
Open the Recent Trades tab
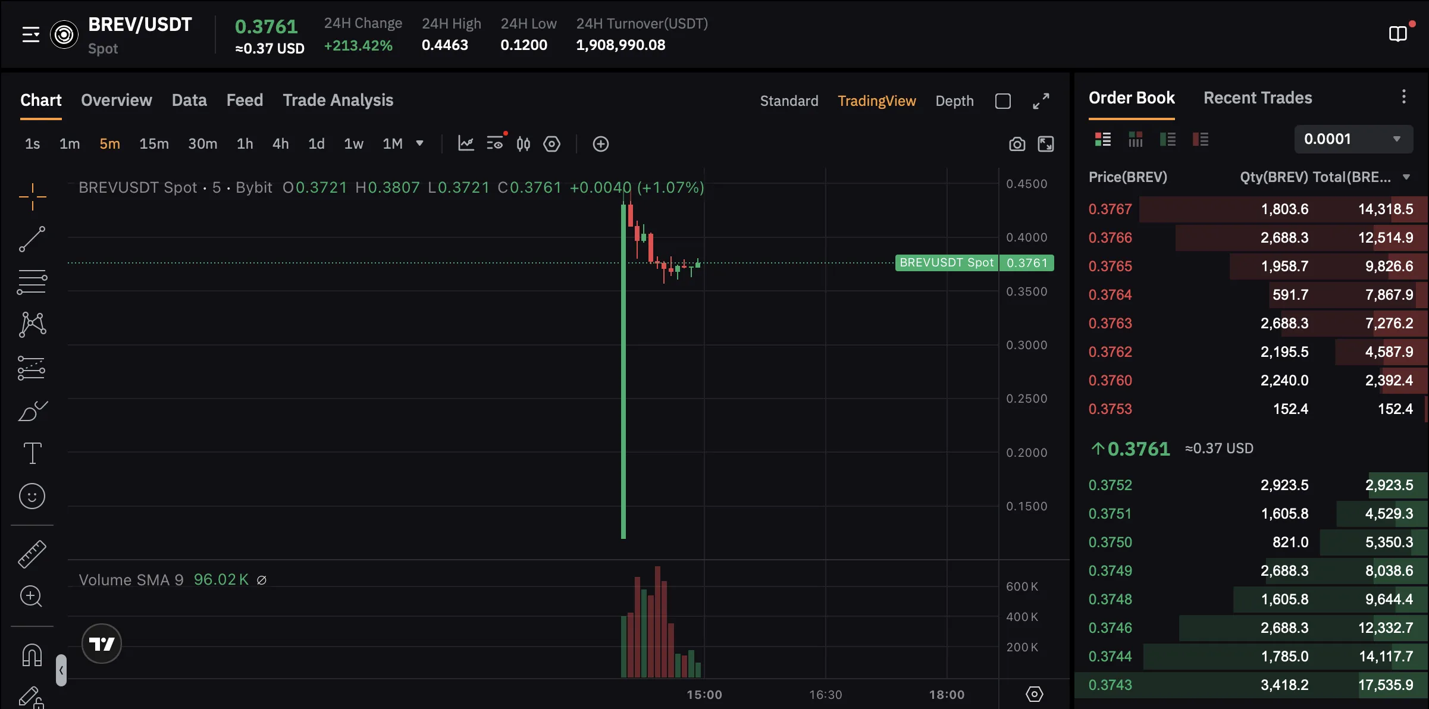tap(1257, 98)
